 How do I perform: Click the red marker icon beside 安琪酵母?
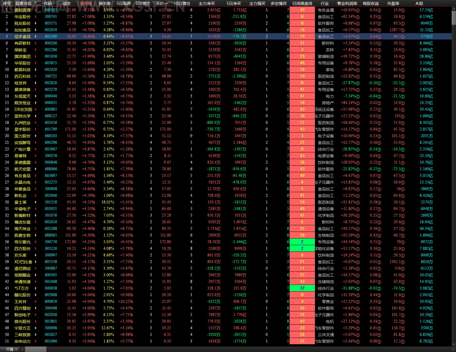coord(36,143)
